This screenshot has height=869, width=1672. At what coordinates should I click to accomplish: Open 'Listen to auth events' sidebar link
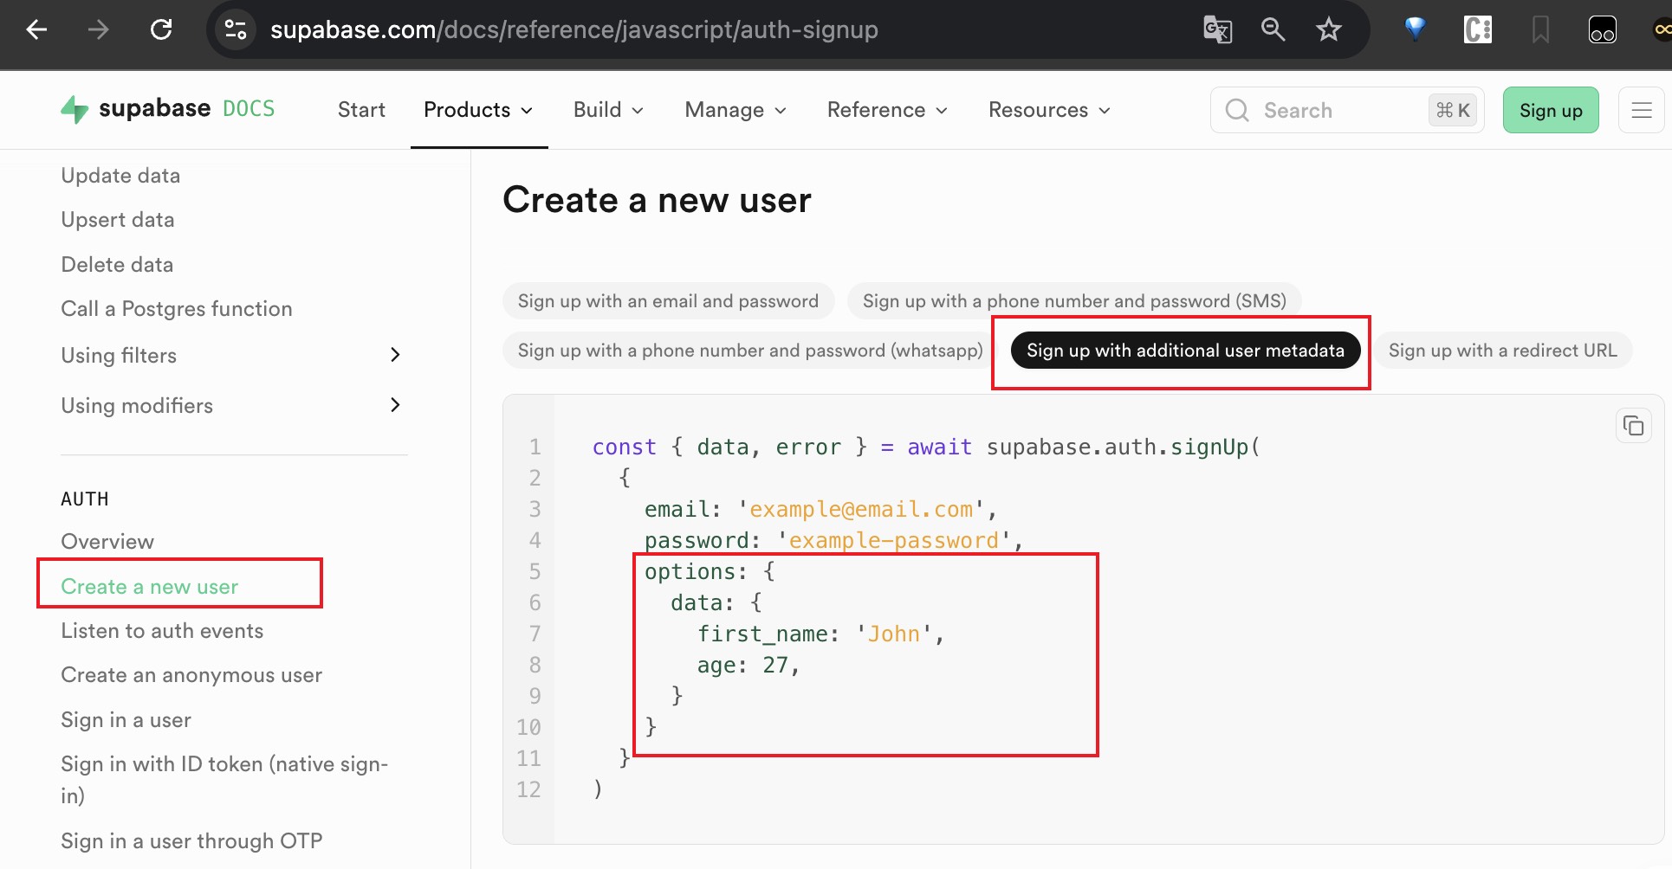162,631
